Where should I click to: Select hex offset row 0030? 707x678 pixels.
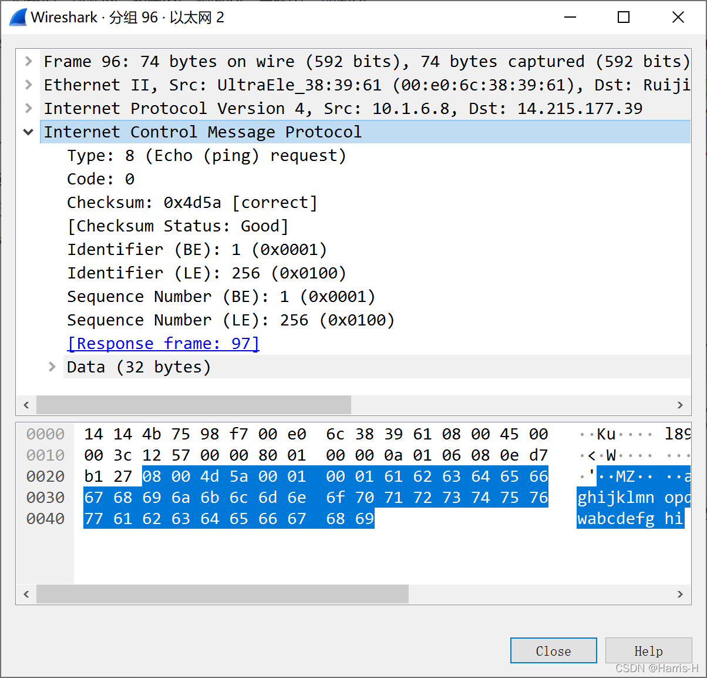(x=45, y=498)
